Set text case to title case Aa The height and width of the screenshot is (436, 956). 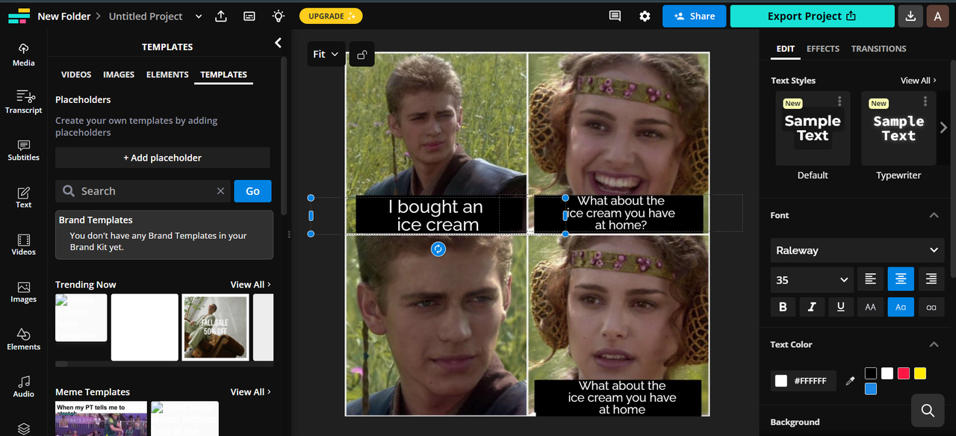tap(901, 307)
